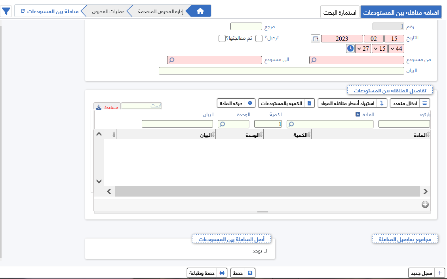Screen dimensions: 447x279
Task: Click the plus icon beside المادة label
Action: [358, 115]
